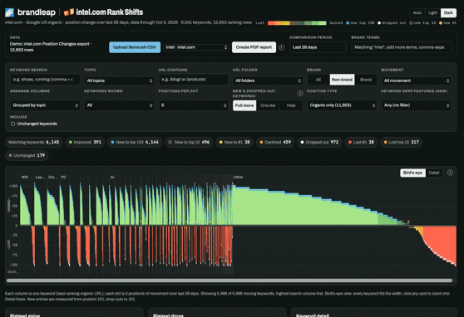Viewport: 464px width, 317px height.
Task: Click the Declined 459 chip
Action: [275, 142]
